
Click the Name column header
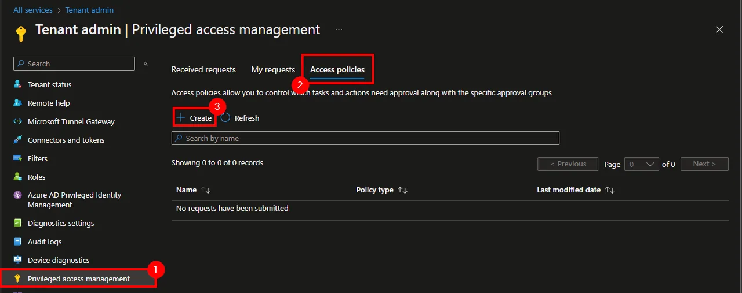[x=186, y=190]
